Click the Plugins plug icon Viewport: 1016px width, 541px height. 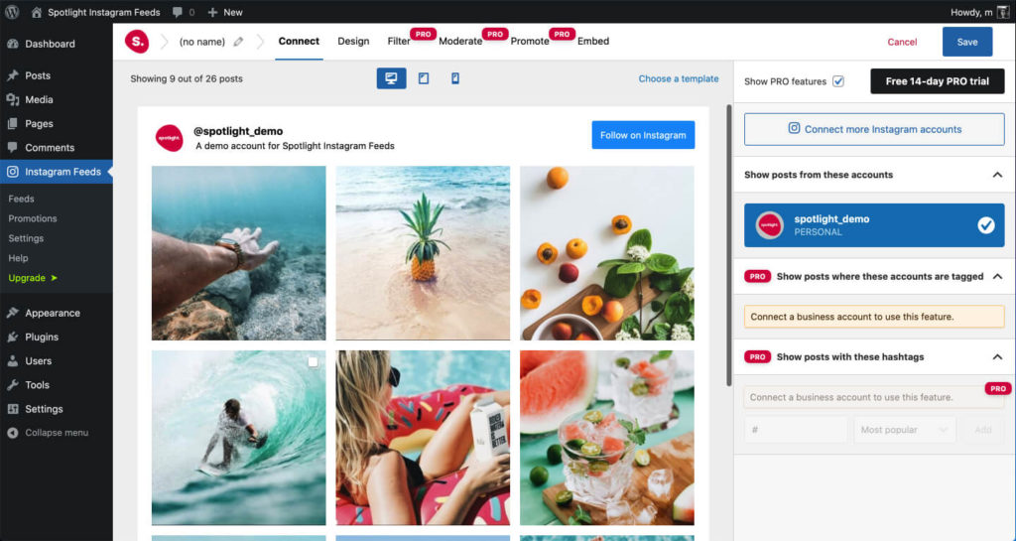click(x=12, y=337)
